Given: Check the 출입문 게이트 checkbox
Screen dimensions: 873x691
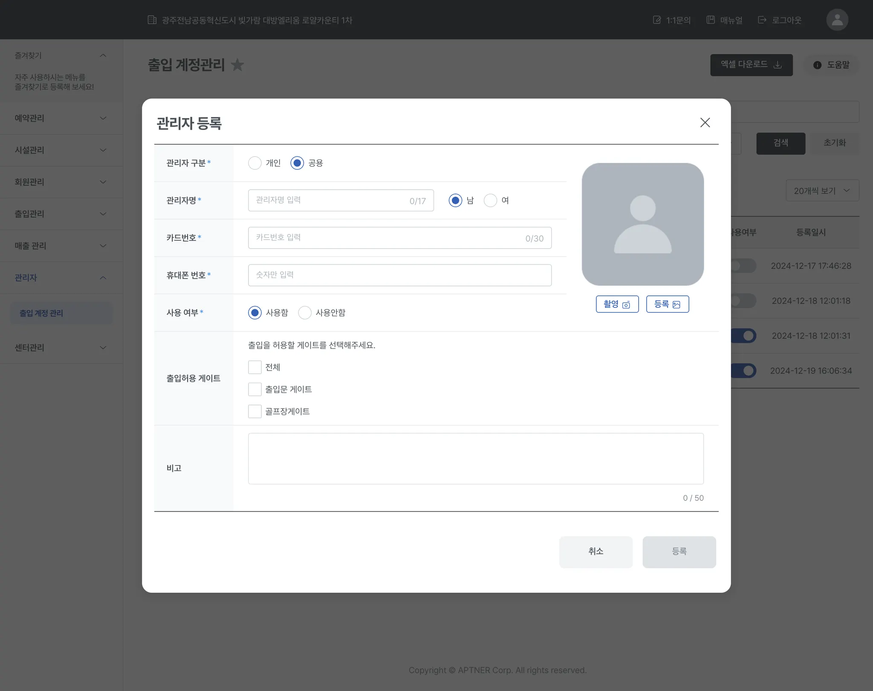Looking at the screenshot, I should pos(255,389).
